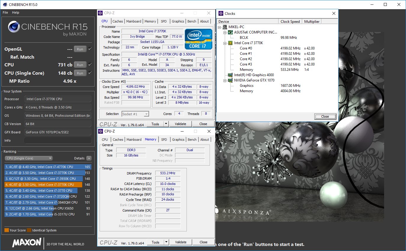Click the Close button in the Clocks window
The width and height of the screenshot is (406, 251).
(x=325, y=116)
